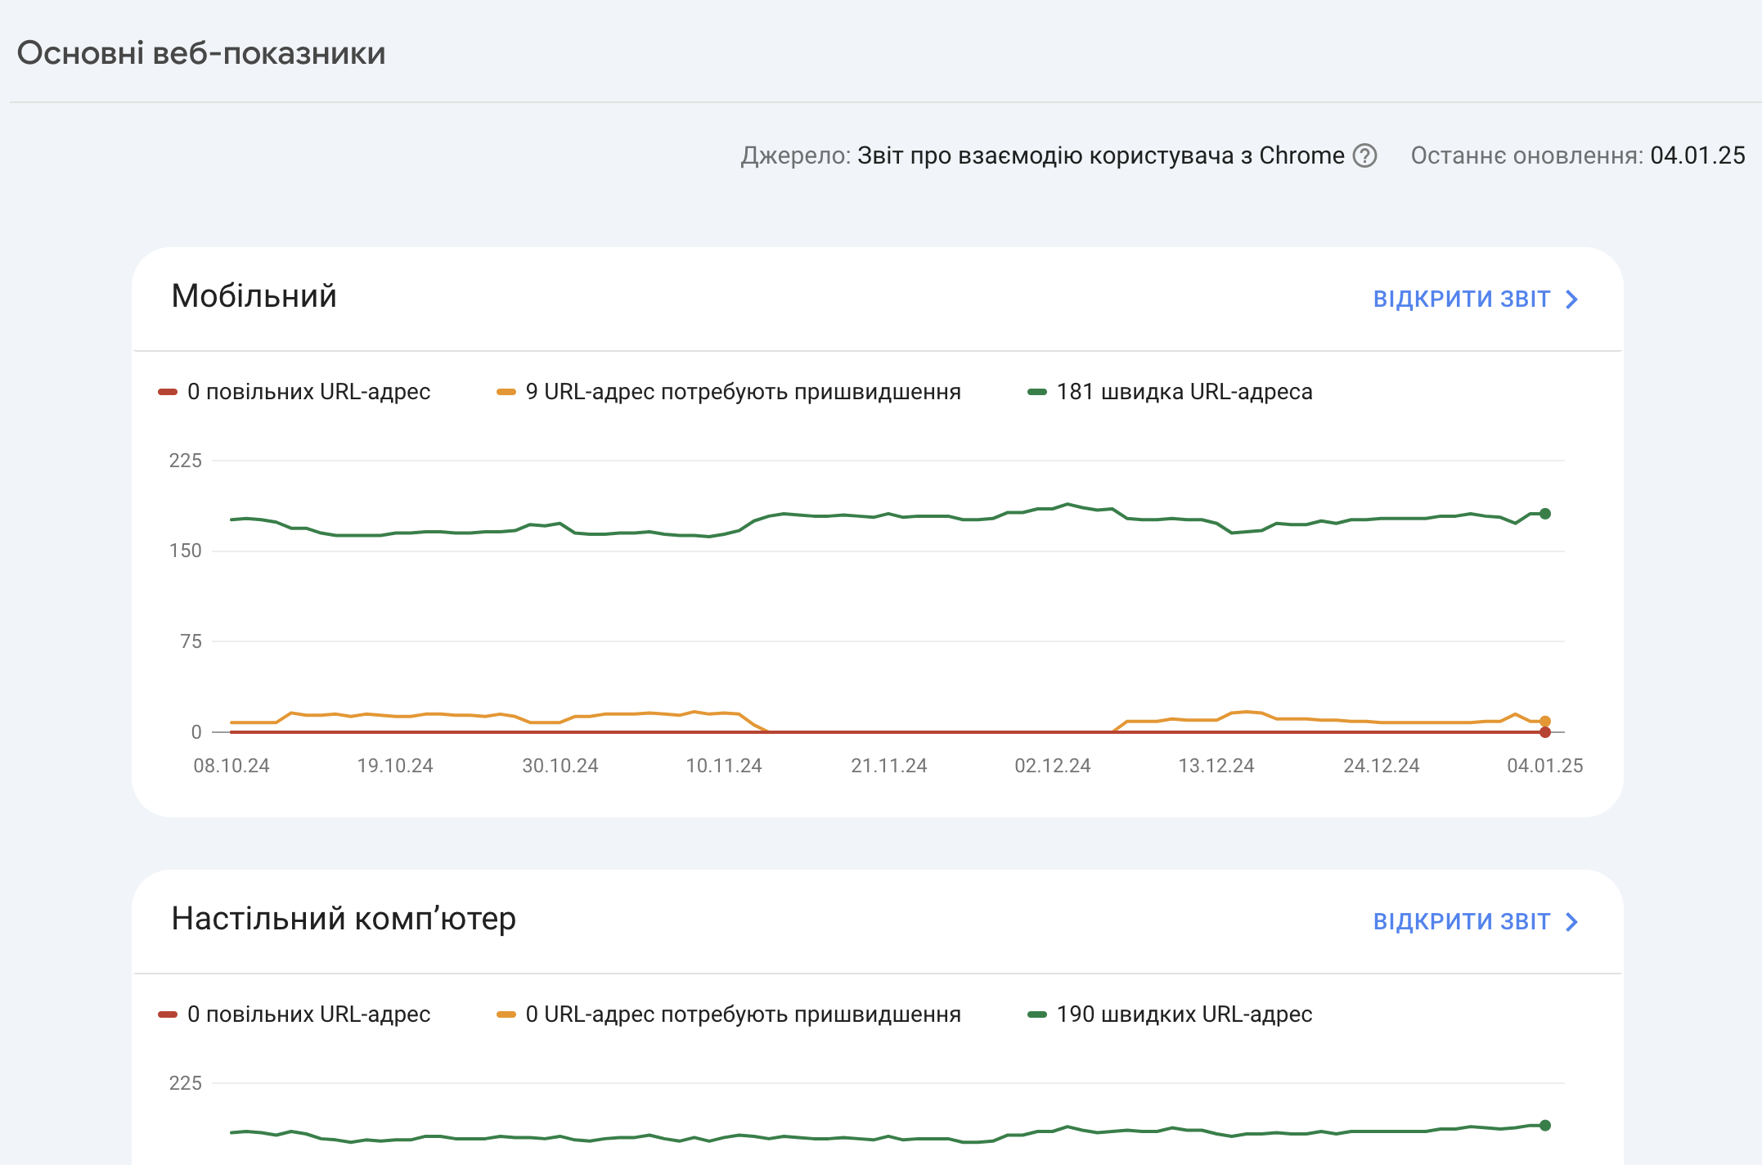1762x1165 pixels.
Task: Click chevron arrow beside Desktop ВІДКРИТИ ЗВІТ
Action: pos(1571,922)
